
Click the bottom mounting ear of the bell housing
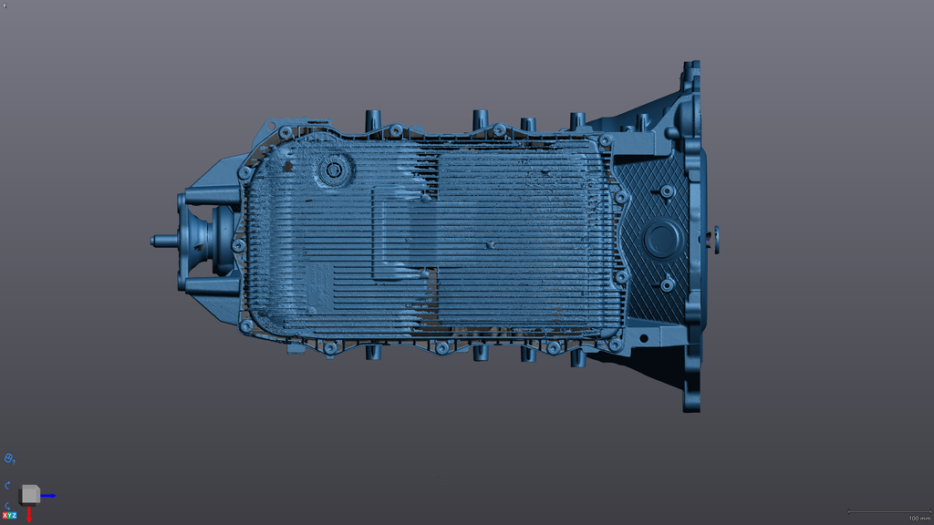click(691, 399)
